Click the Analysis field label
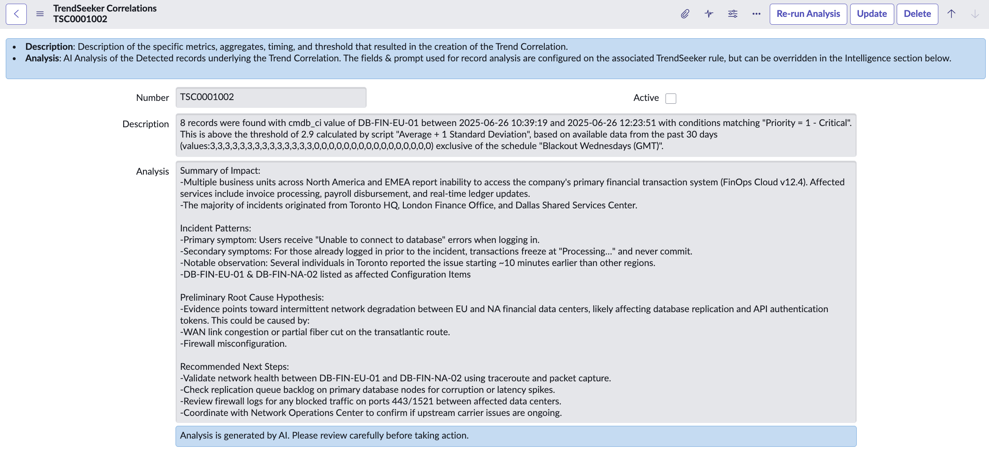 pos(152,171)
